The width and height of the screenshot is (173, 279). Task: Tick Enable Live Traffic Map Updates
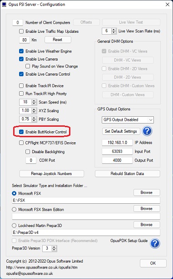click(21, 31)
